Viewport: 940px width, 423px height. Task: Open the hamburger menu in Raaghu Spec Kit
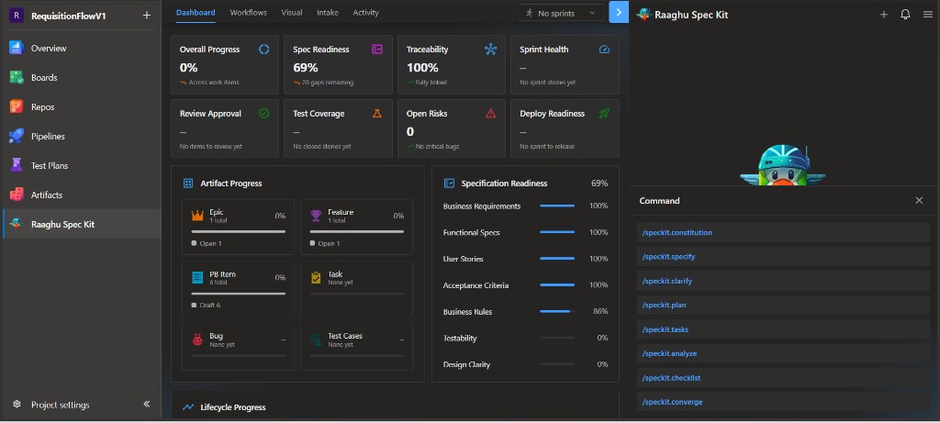click(927, 15)
